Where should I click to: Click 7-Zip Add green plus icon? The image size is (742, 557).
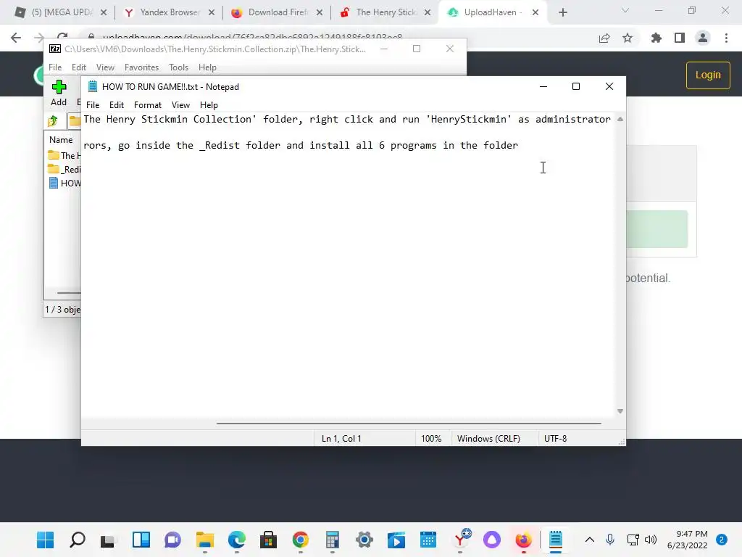tap(59, 87)
